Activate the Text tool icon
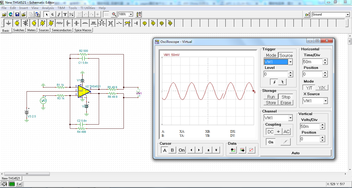Screen dimensions: 352x188 pos(65,14)
